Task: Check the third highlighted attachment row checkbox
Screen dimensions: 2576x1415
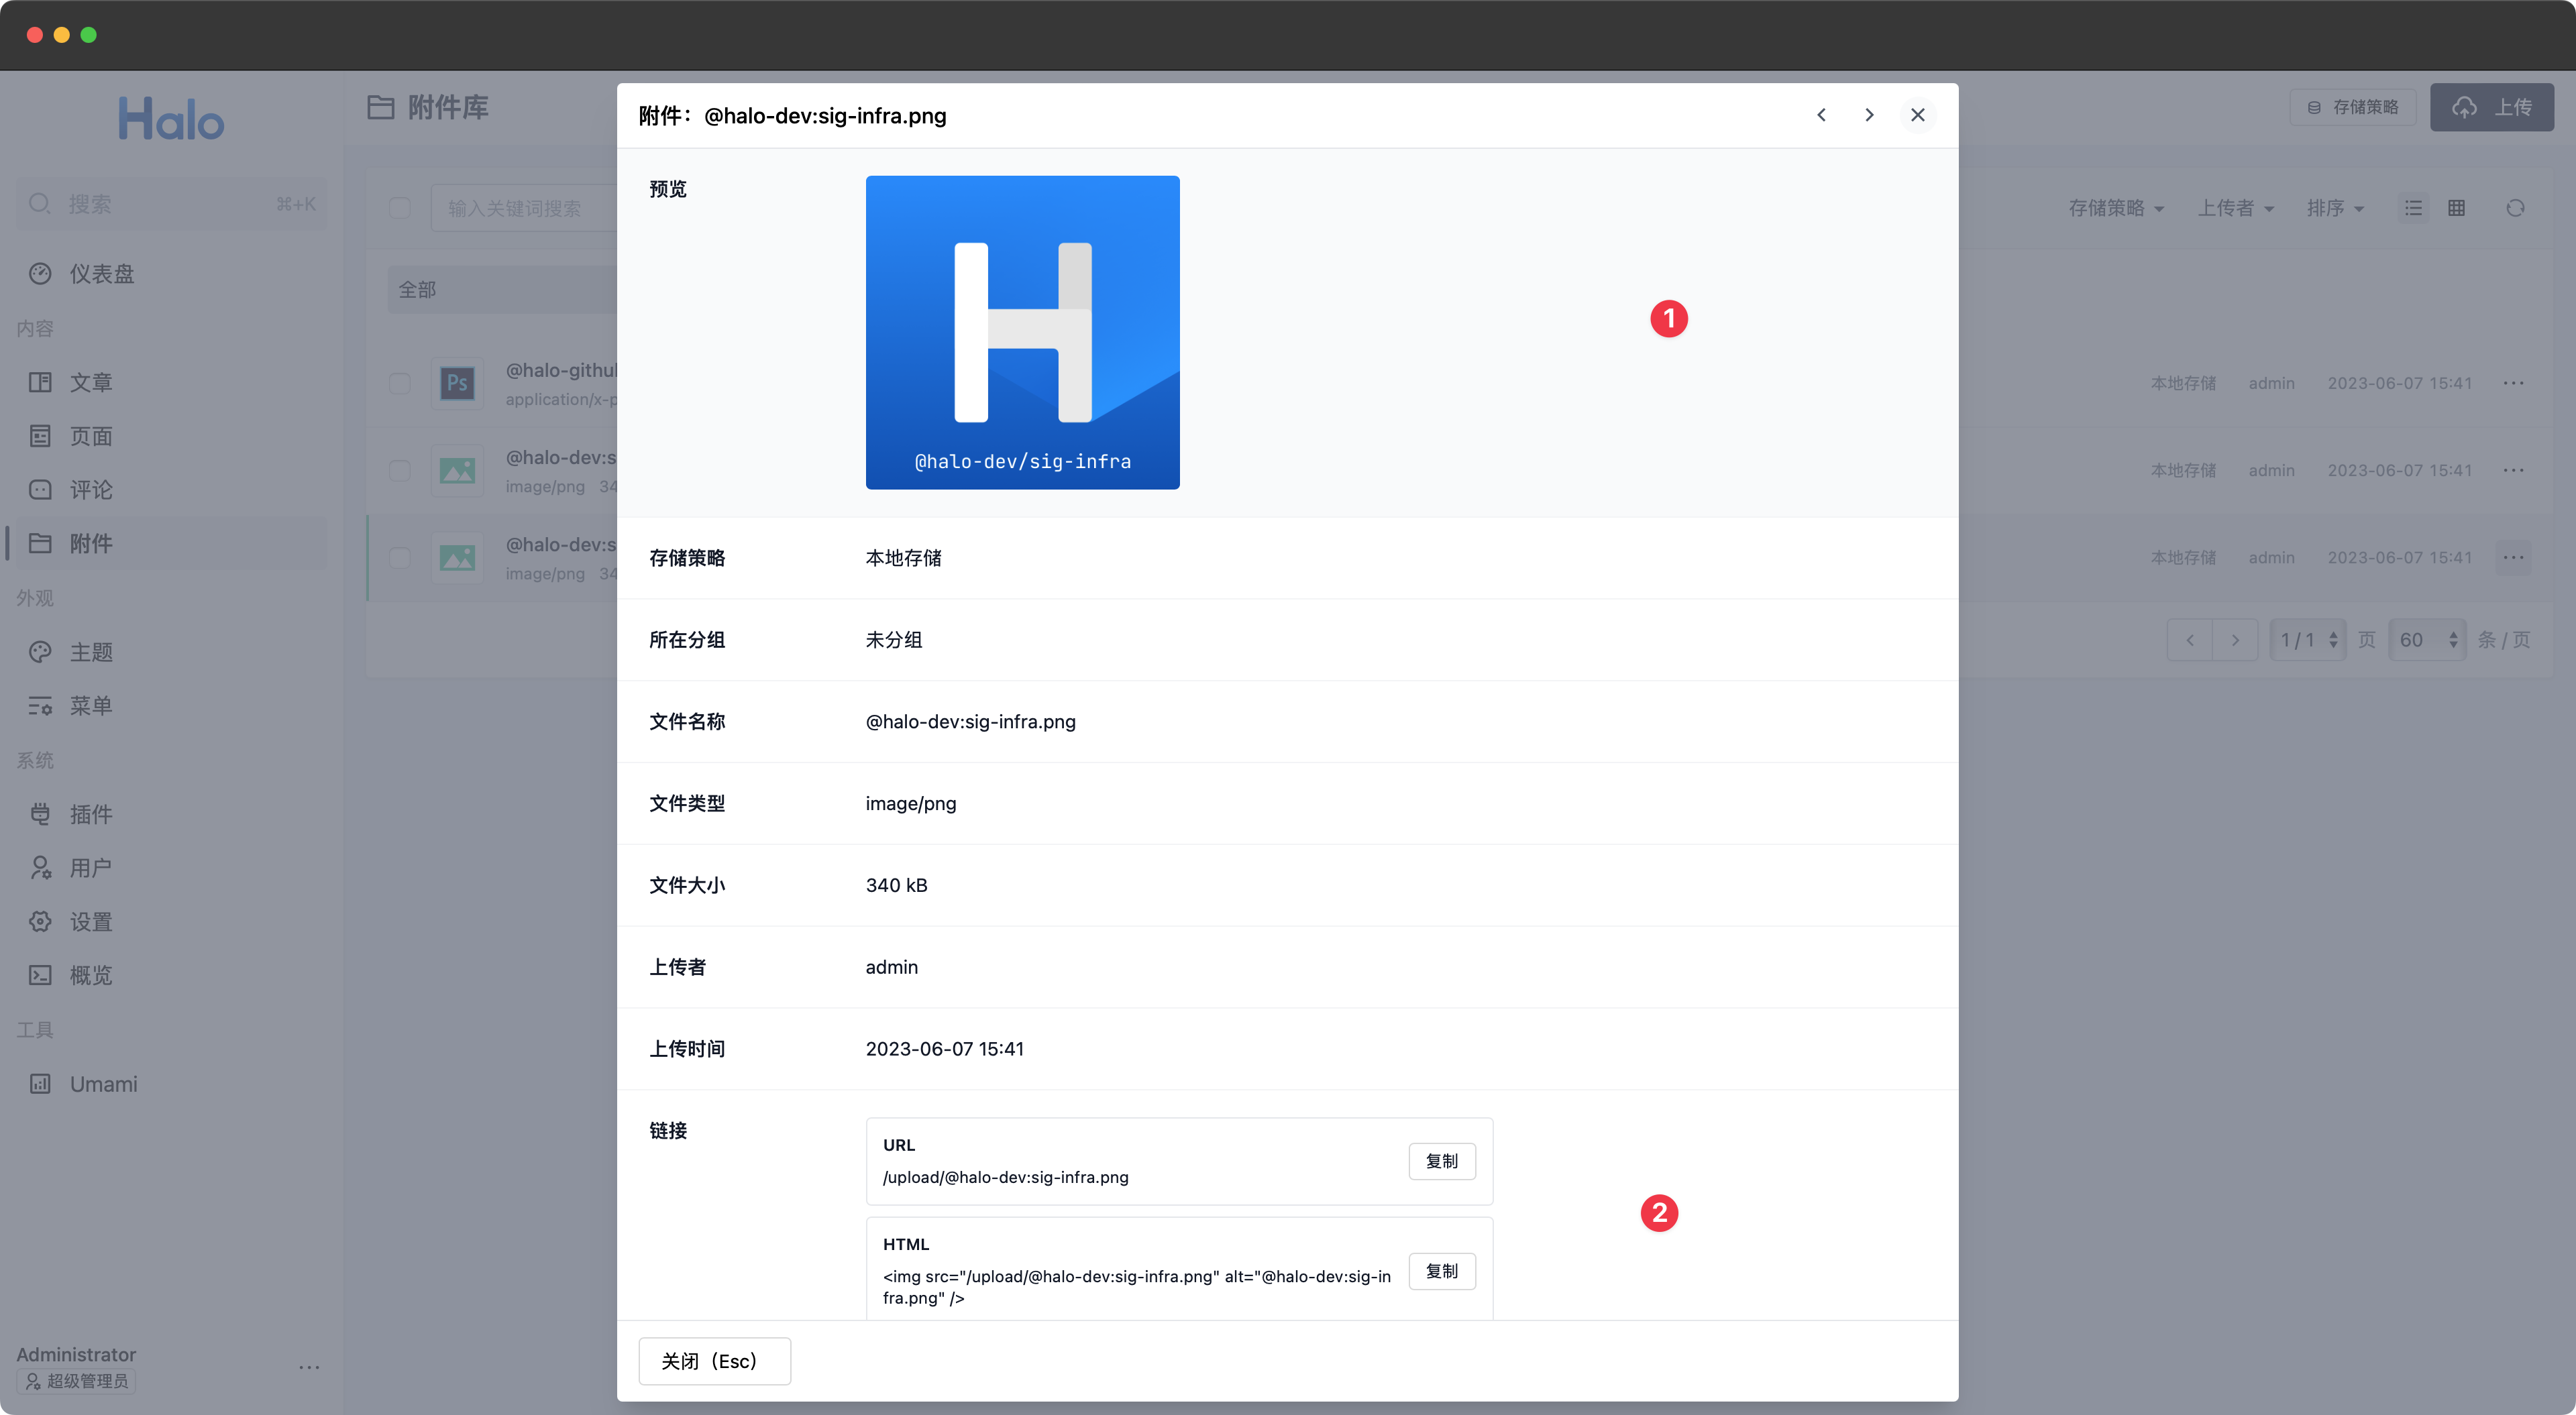Action: click(400, 557)
